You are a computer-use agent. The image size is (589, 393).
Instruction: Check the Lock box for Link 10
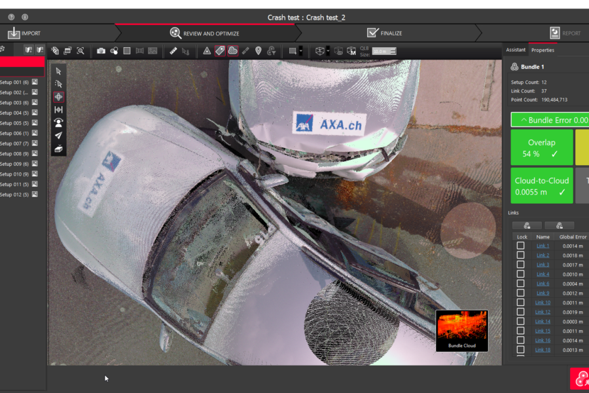point(521,303)
